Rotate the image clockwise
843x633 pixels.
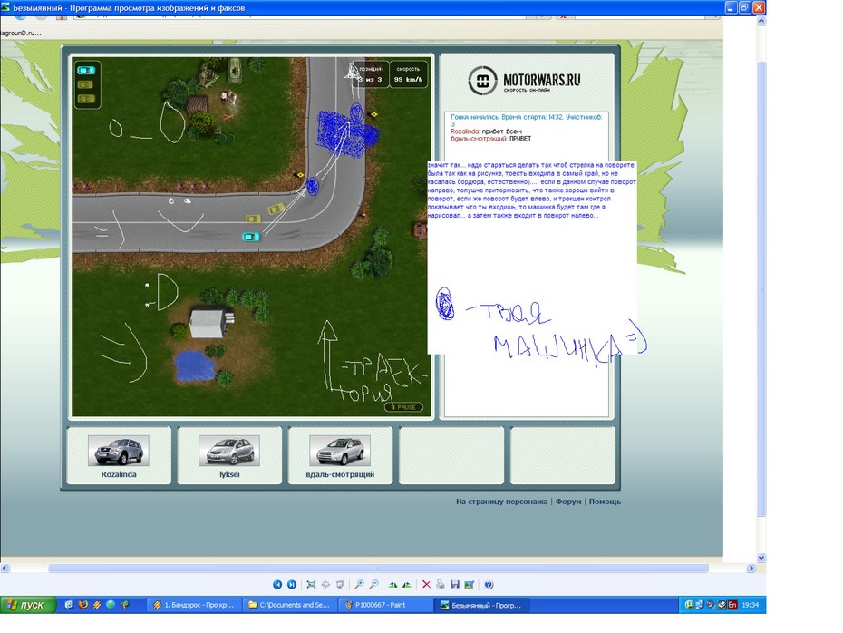[393, 585]
